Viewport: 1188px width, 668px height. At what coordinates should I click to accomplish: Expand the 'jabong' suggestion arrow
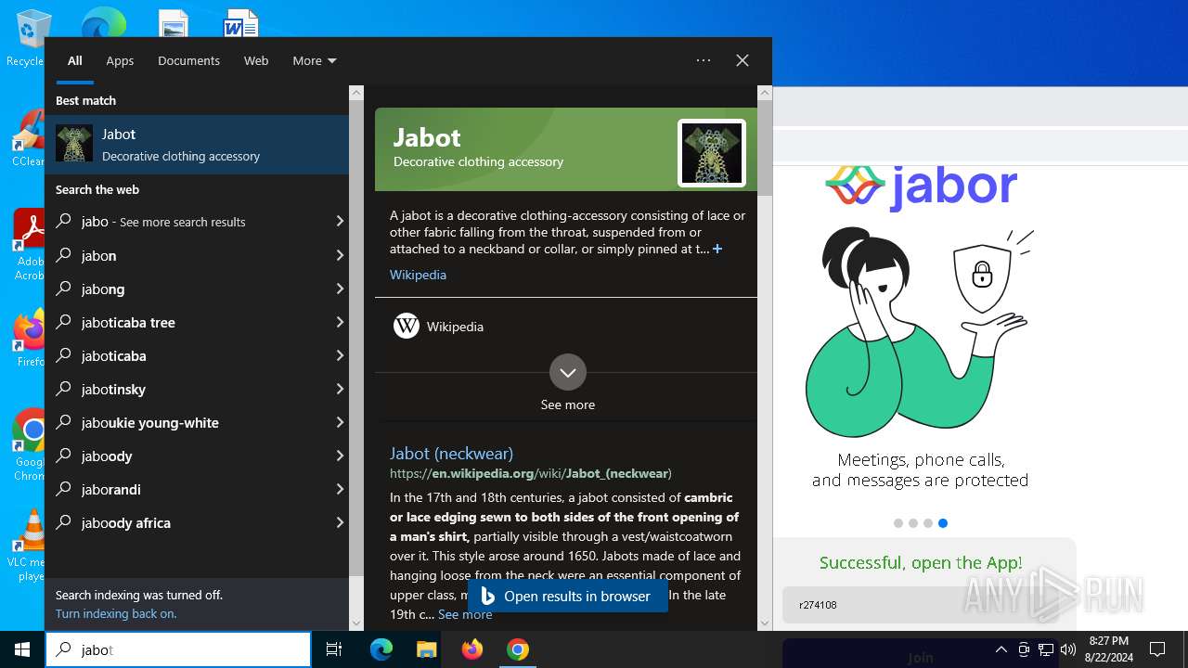point(340,289)
